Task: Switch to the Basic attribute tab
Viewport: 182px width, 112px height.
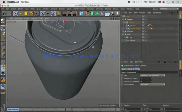Action: point(124,69)
